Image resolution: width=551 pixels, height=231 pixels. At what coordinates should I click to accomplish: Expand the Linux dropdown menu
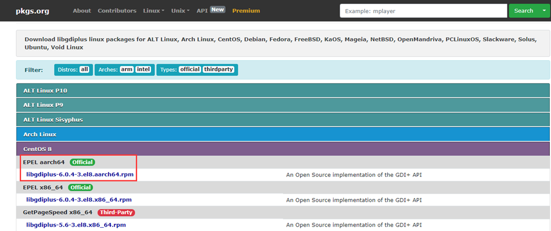click(154, 10)
